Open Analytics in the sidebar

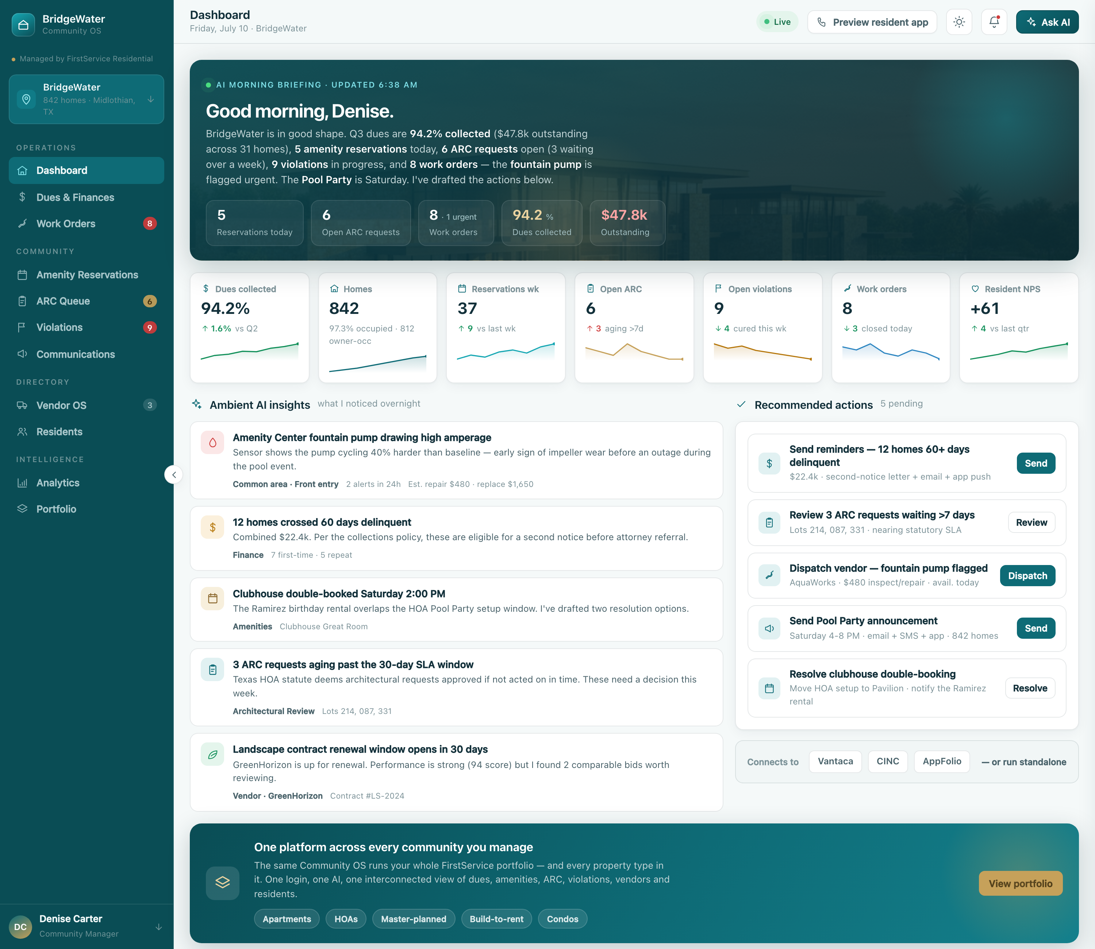86,483
